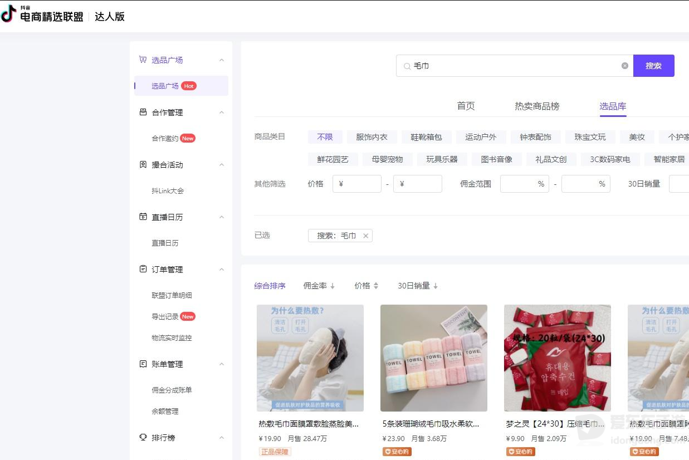Screen dimensions: 689x460
Task: Collapse the 账单管理 sidebar section
Action: click(222, 364)
